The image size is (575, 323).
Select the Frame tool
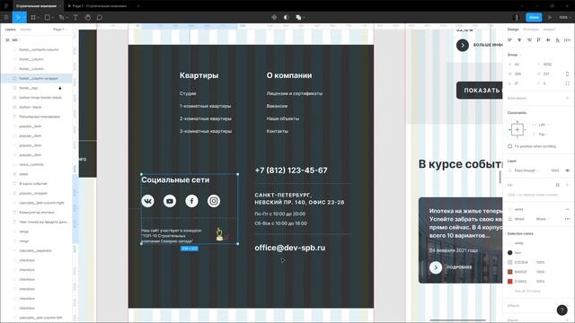click(33, 17)
